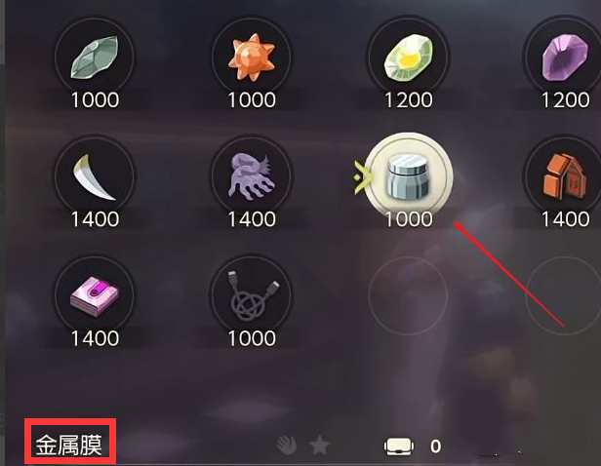Click the yellow-green selection arrow marker
This screenshot has height=466, width=601.
pyautogui.click(x=362, y=177)
